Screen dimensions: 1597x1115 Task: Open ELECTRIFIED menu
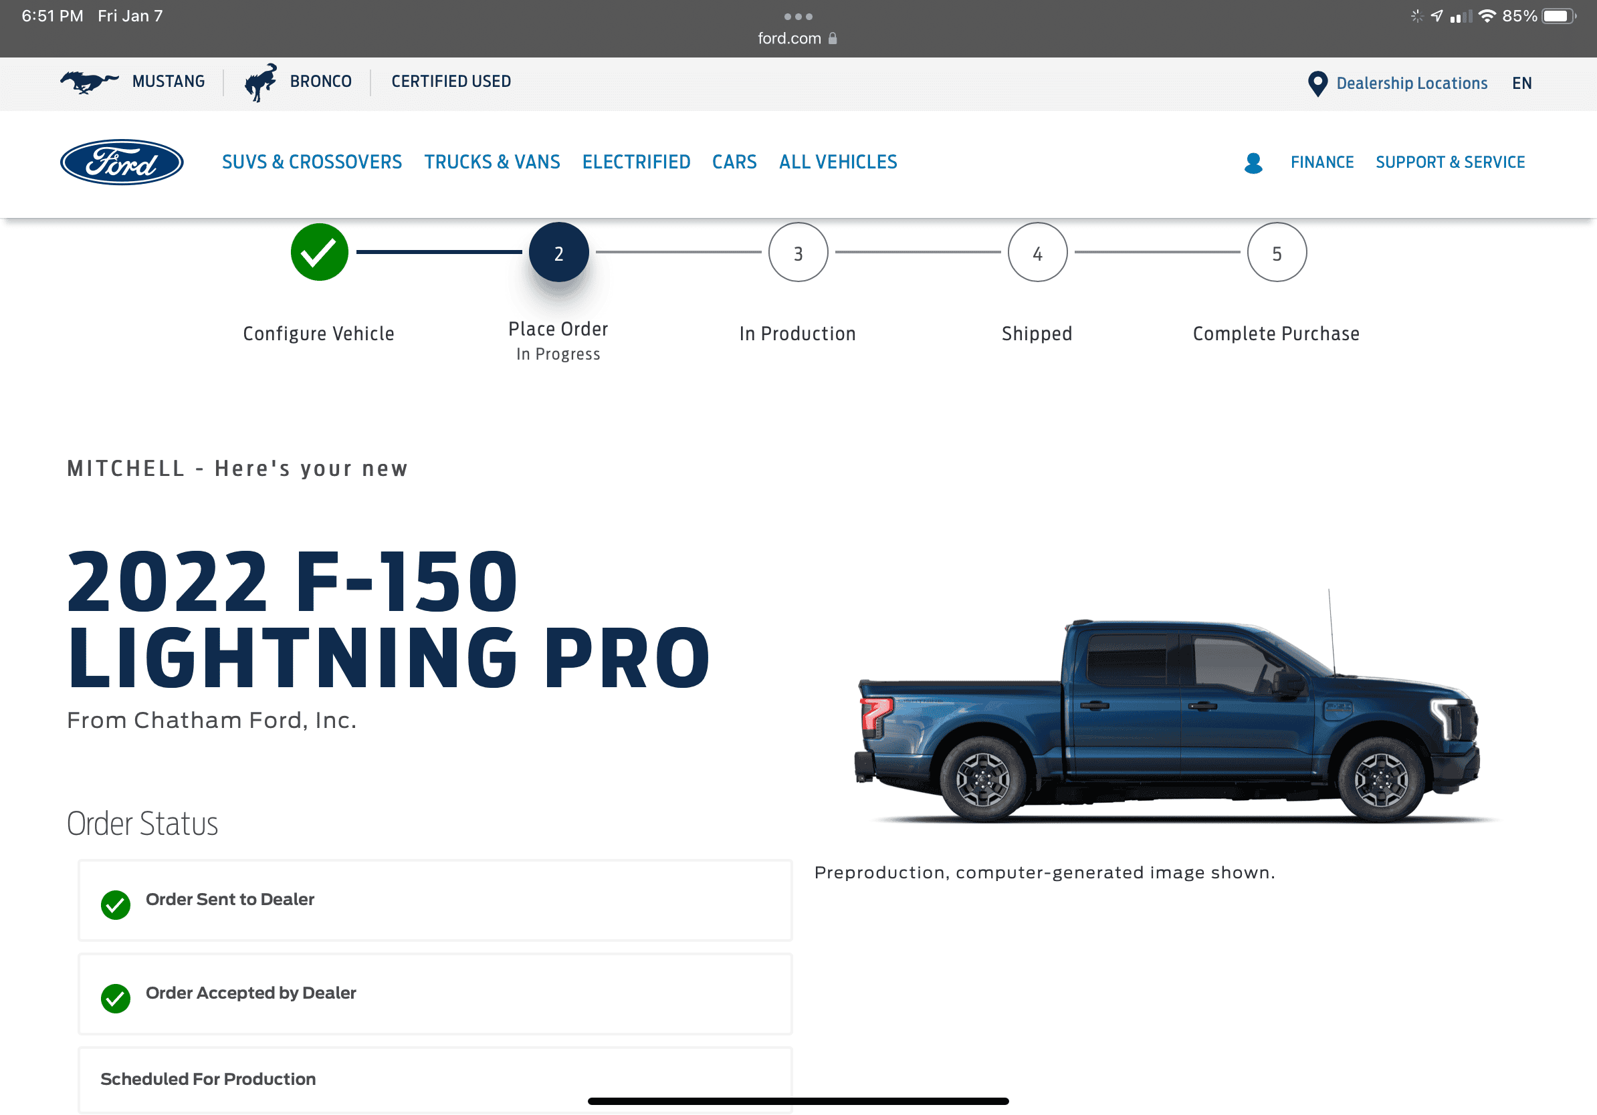click(636, 162)
